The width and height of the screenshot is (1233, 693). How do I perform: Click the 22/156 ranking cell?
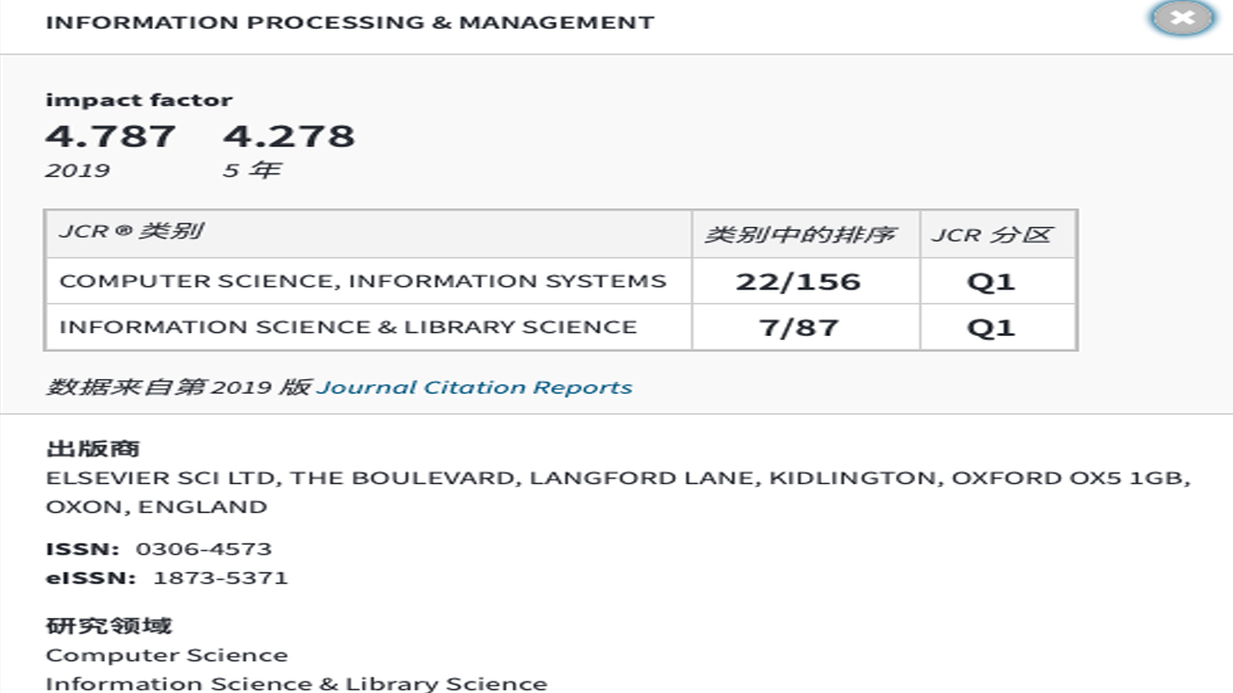coord(798,281)
